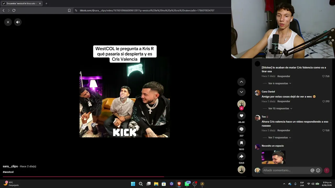Open Windows Search on the taskbar
Image resolution: width=335 pixels, height=188 pixels.
click(141, 184)
